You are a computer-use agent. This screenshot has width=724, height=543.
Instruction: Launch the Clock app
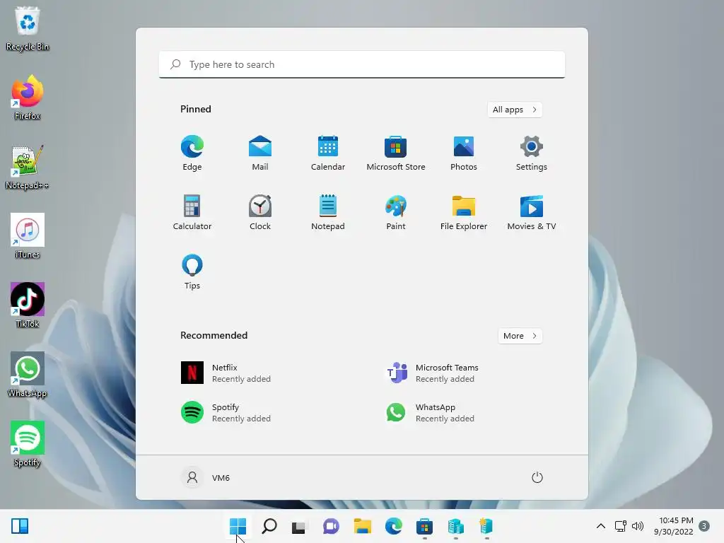[260, 212]
